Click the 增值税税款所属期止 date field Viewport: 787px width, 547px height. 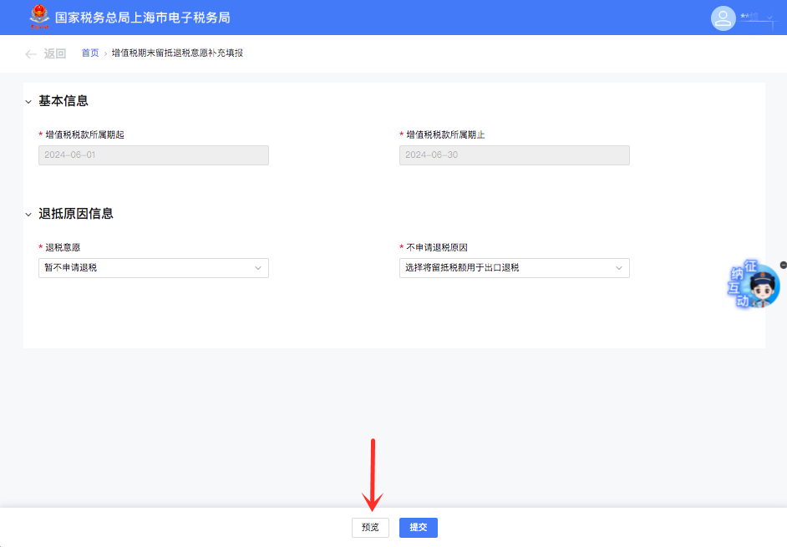(514, 155)
